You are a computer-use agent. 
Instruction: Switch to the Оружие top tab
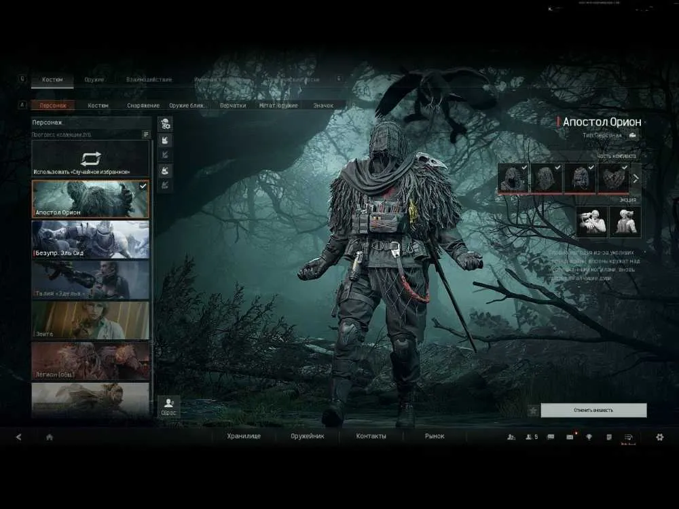click(94, 79)
